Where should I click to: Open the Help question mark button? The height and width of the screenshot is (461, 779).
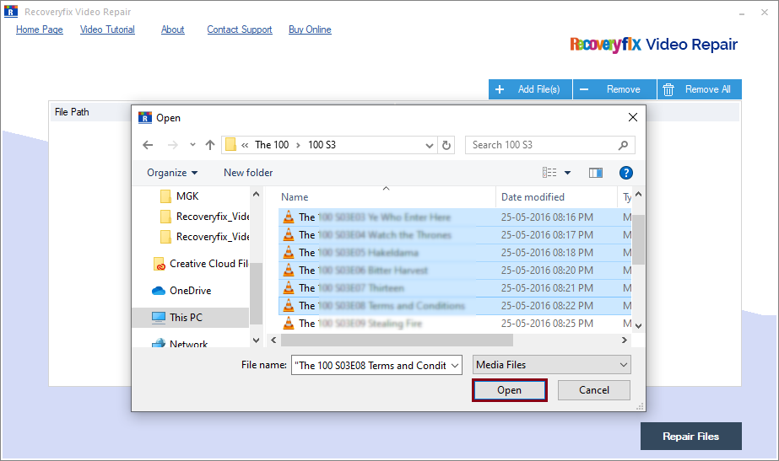(x=626, y=173)
